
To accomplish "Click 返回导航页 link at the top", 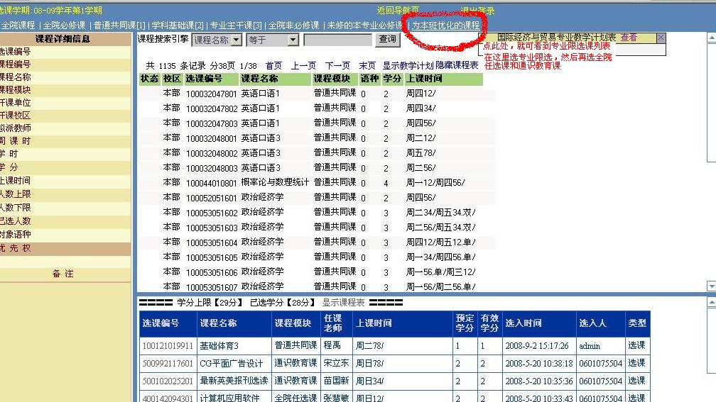I will pos(398,11).
